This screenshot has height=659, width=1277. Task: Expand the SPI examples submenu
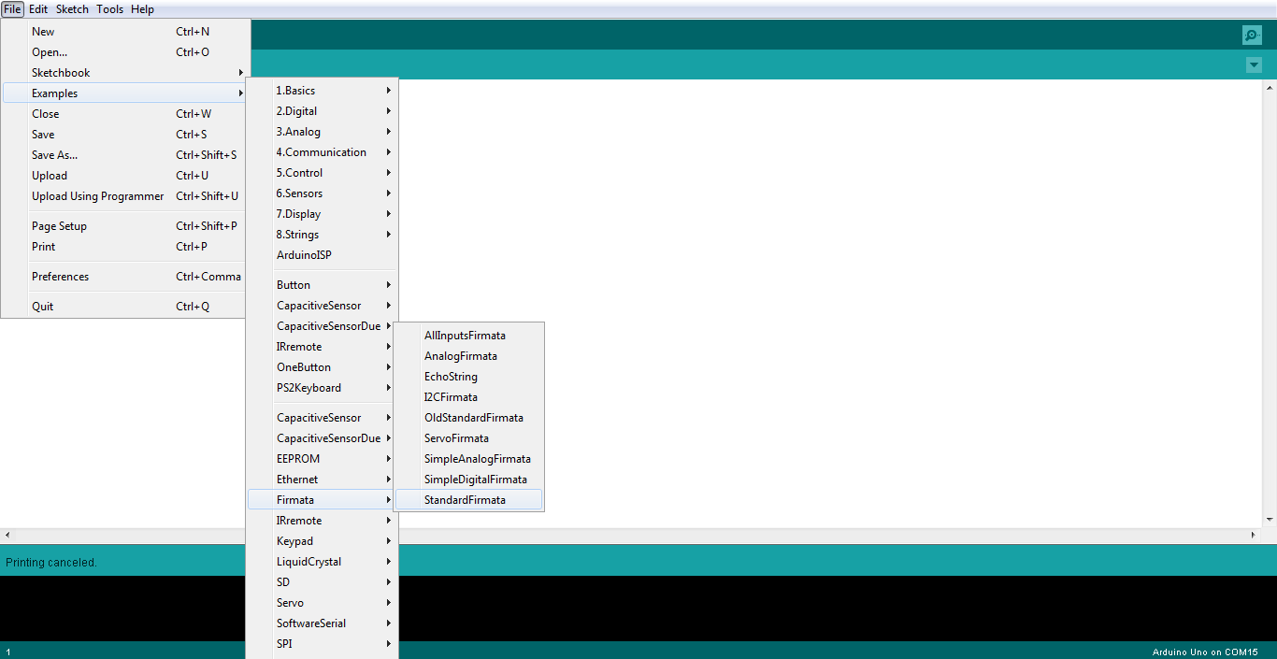point(284,643)
